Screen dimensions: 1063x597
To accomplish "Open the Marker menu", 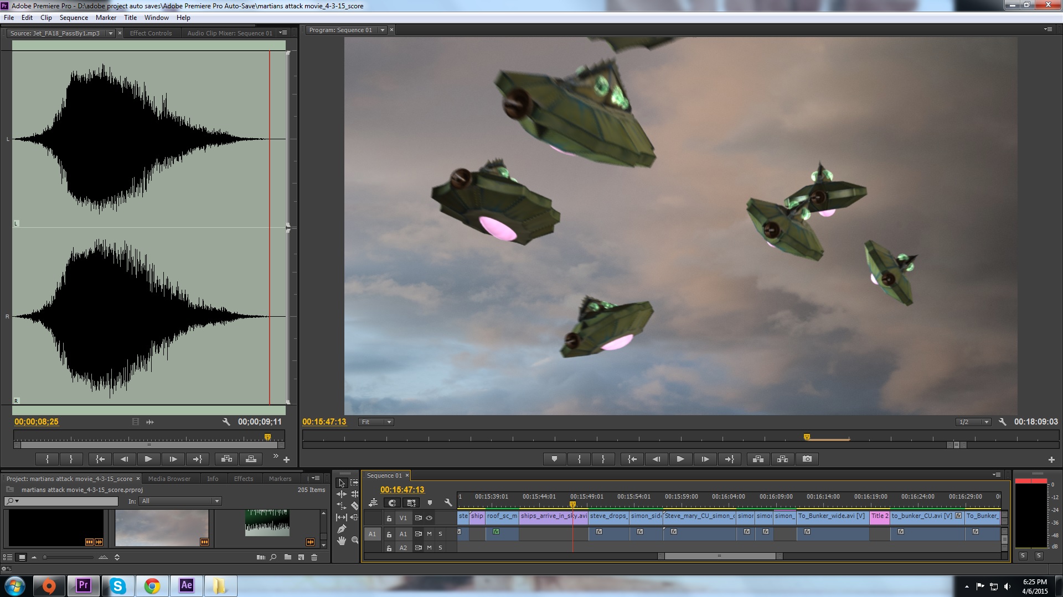I will tap(106, 18).
